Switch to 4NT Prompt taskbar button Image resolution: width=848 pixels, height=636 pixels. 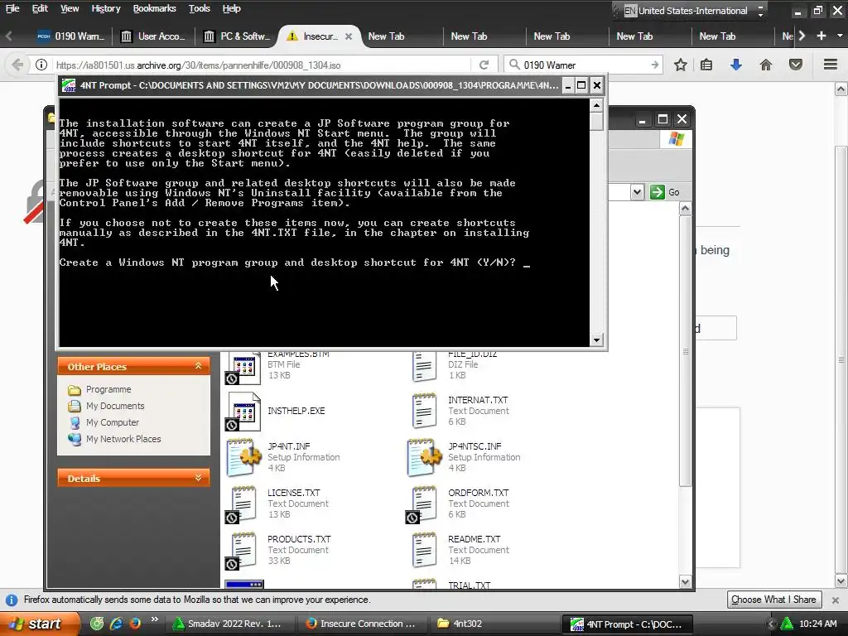628,624
